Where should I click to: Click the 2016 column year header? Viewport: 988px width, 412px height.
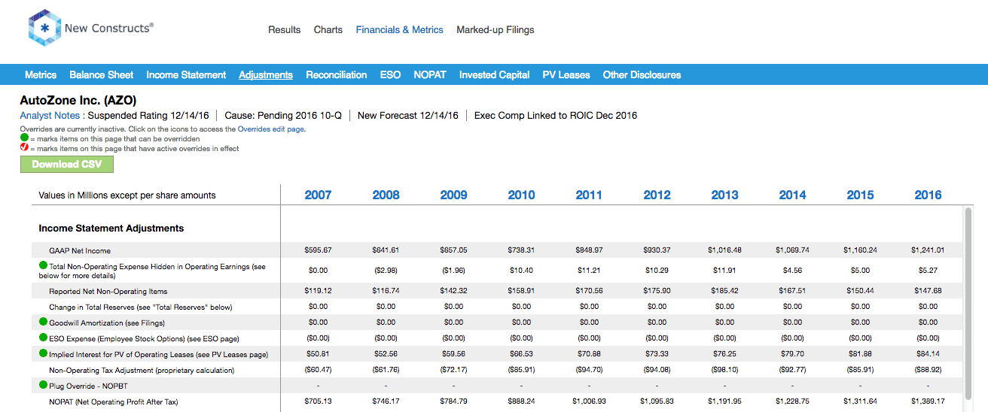click(928, 195)
